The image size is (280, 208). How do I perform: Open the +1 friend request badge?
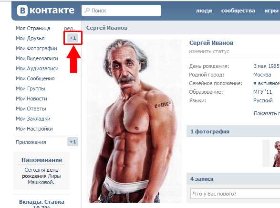pos(73,38)
